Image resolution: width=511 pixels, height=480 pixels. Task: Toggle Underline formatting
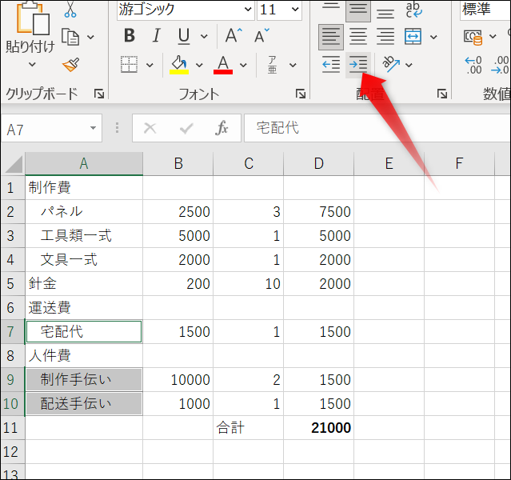point(184,35)
